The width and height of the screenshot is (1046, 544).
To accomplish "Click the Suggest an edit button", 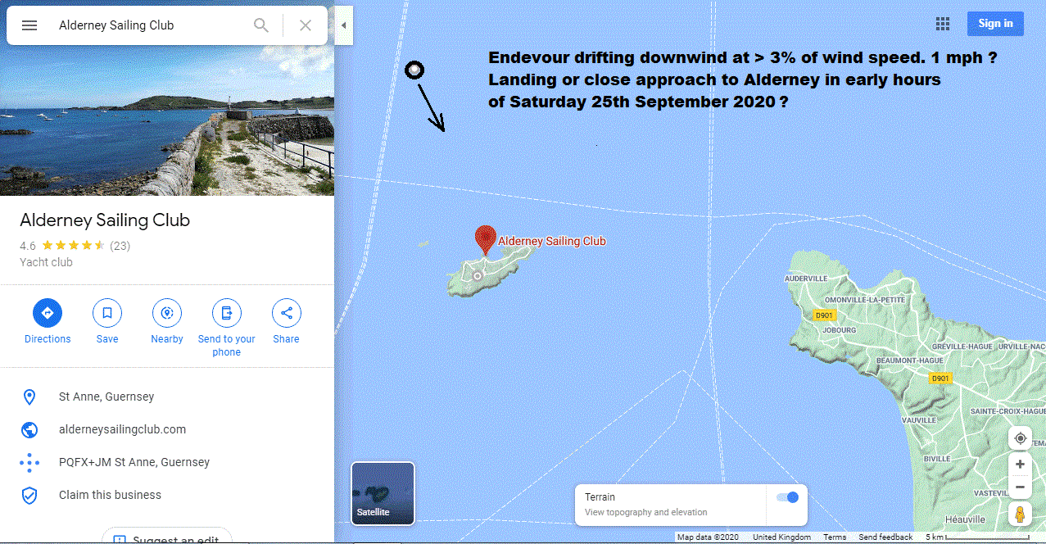I will [x=167, y=537].
